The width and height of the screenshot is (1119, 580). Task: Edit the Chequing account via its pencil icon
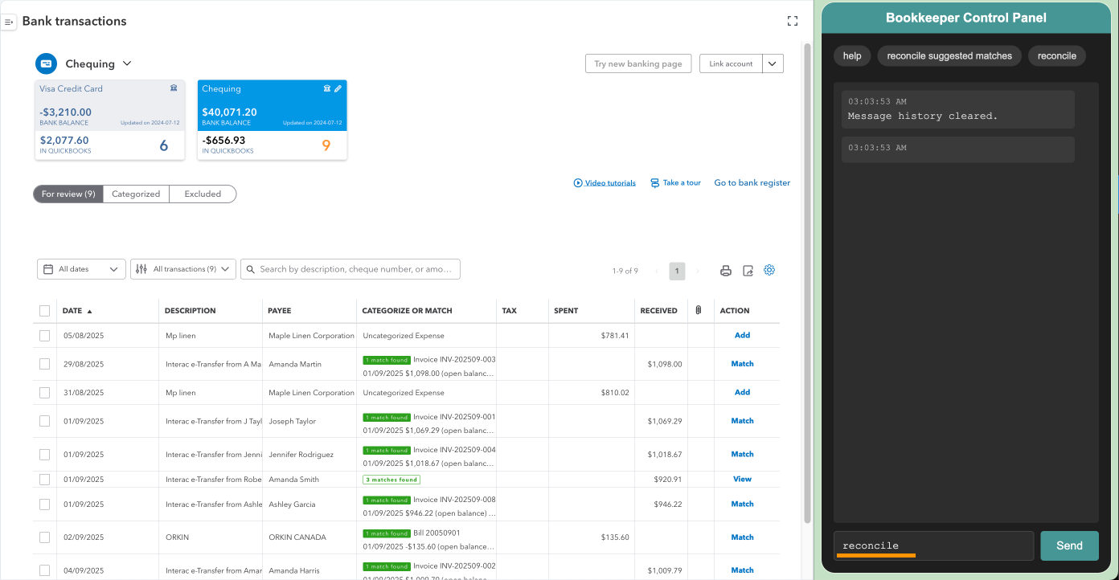point(338,88)
